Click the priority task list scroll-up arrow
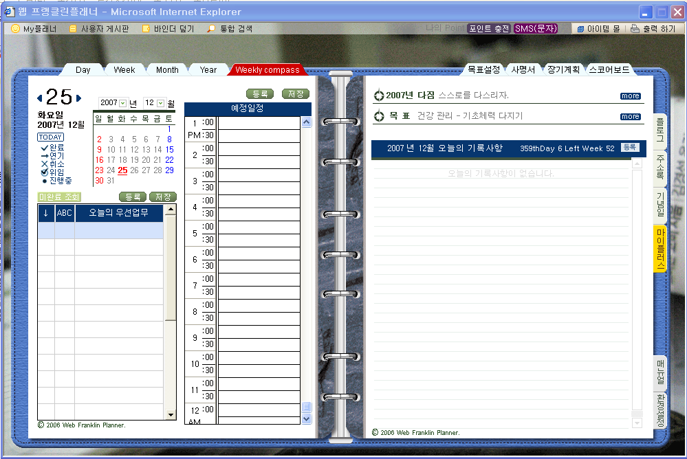 click(x=171, y=210)
